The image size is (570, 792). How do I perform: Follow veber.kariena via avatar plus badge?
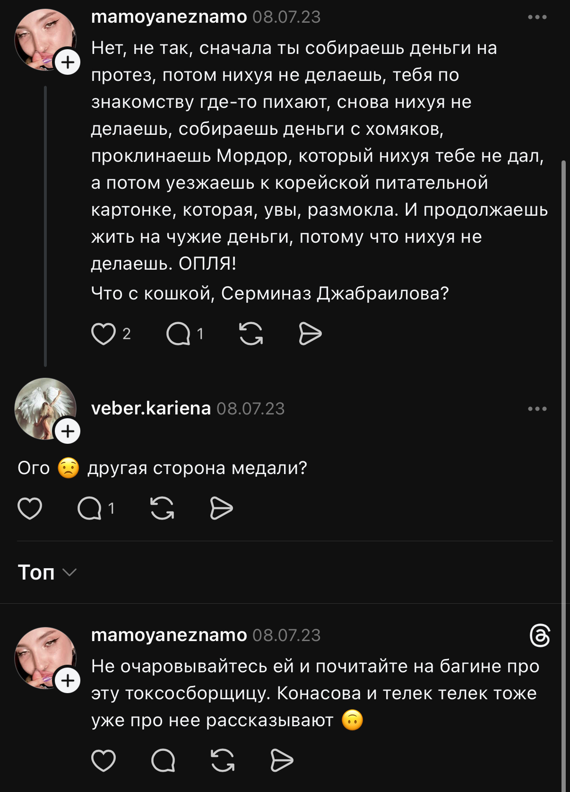tap(68, 431)
